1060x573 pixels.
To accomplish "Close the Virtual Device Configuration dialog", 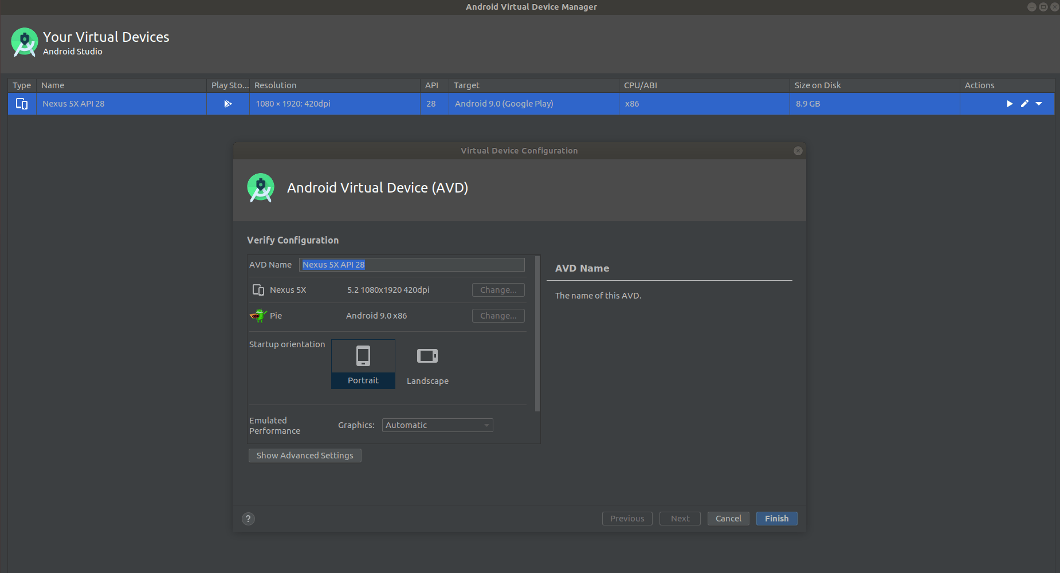I will 798,151.
